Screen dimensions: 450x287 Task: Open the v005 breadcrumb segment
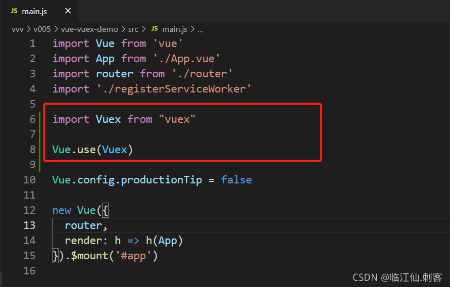42,29
